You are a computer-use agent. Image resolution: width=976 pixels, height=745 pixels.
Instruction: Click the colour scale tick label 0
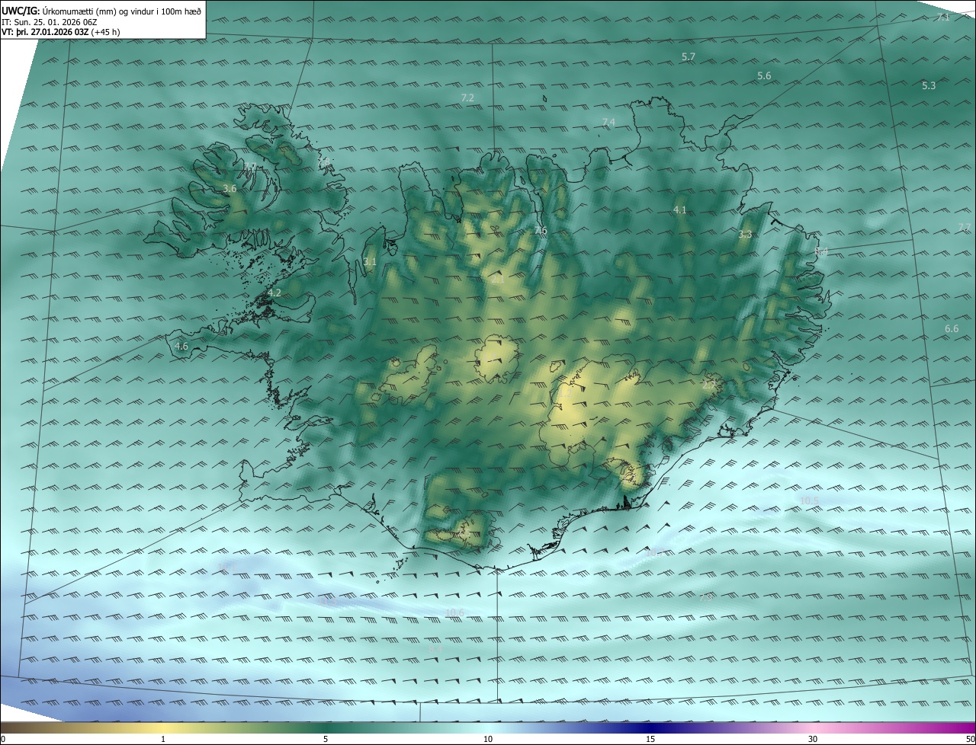click(3, 739)
